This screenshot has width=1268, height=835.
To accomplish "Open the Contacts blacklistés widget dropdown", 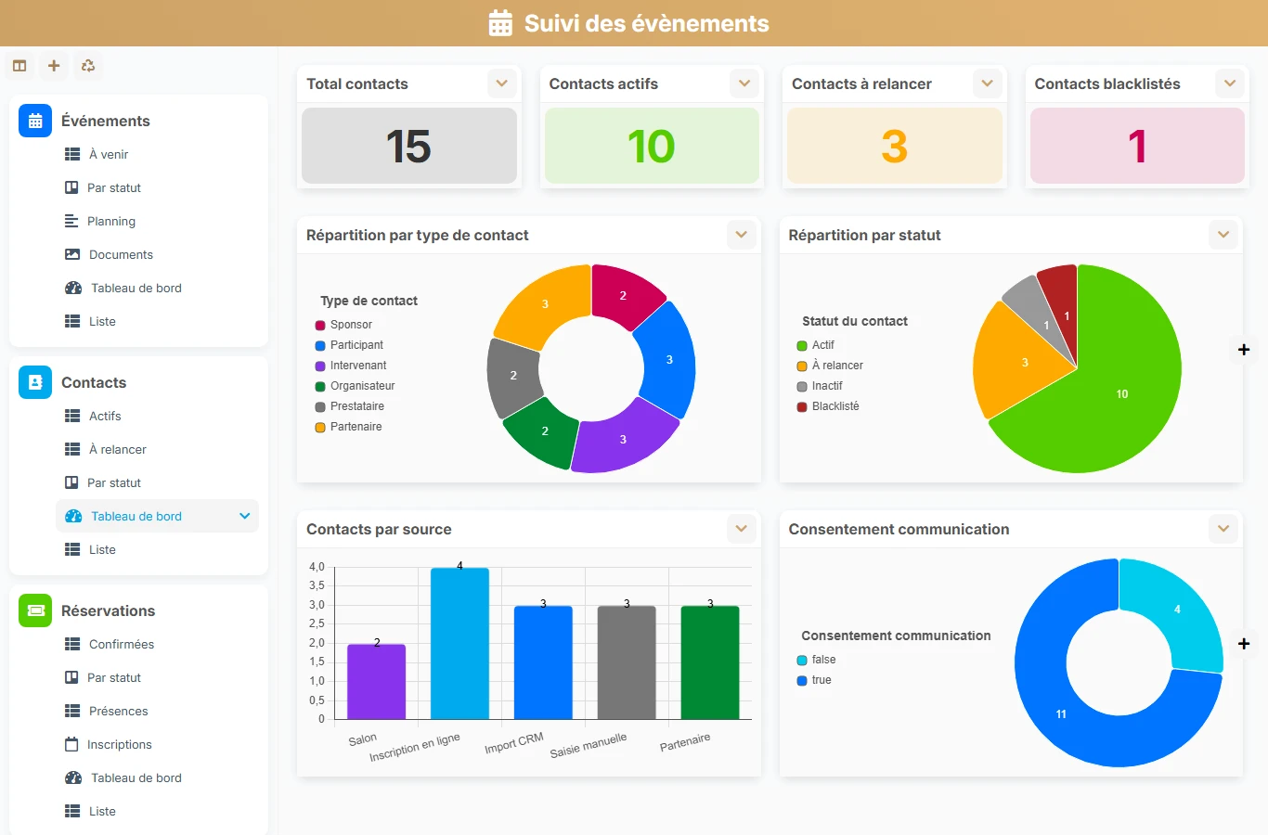I will click(1230, 83).
